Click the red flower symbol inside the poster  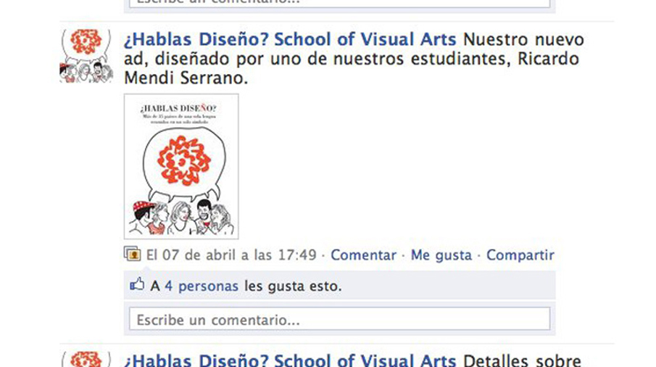point(183,160)
